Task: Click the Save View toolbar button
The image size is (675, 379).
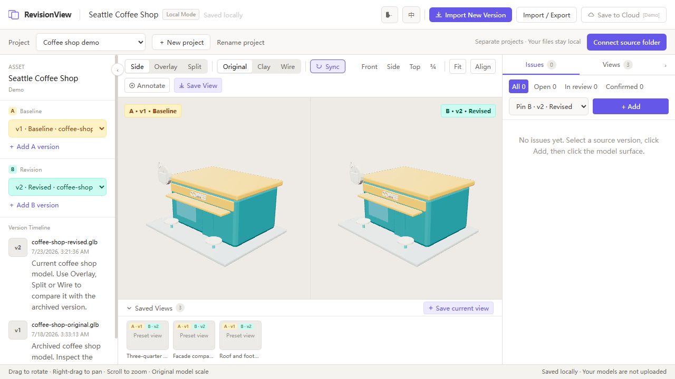Action: click(198, 85)
